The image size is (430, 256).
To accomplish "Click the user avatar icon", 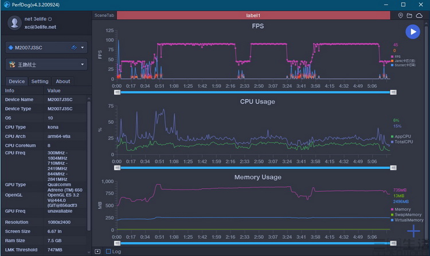I will click(x=14, y=23).
